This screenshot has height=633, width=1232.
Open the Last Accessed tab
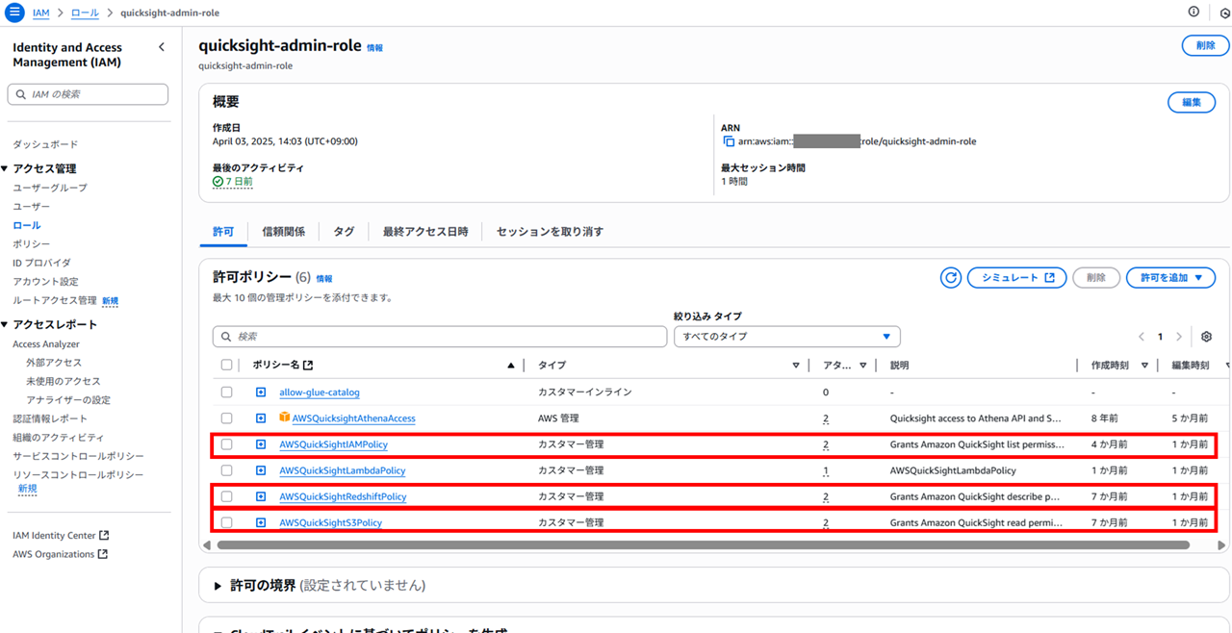[425, 232]
